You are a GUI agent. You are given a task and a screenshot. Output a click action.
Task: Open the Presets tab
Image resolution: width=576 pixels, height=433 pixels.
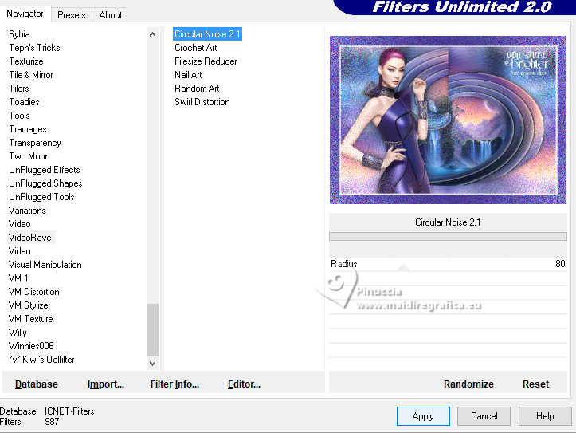point(71,14)
